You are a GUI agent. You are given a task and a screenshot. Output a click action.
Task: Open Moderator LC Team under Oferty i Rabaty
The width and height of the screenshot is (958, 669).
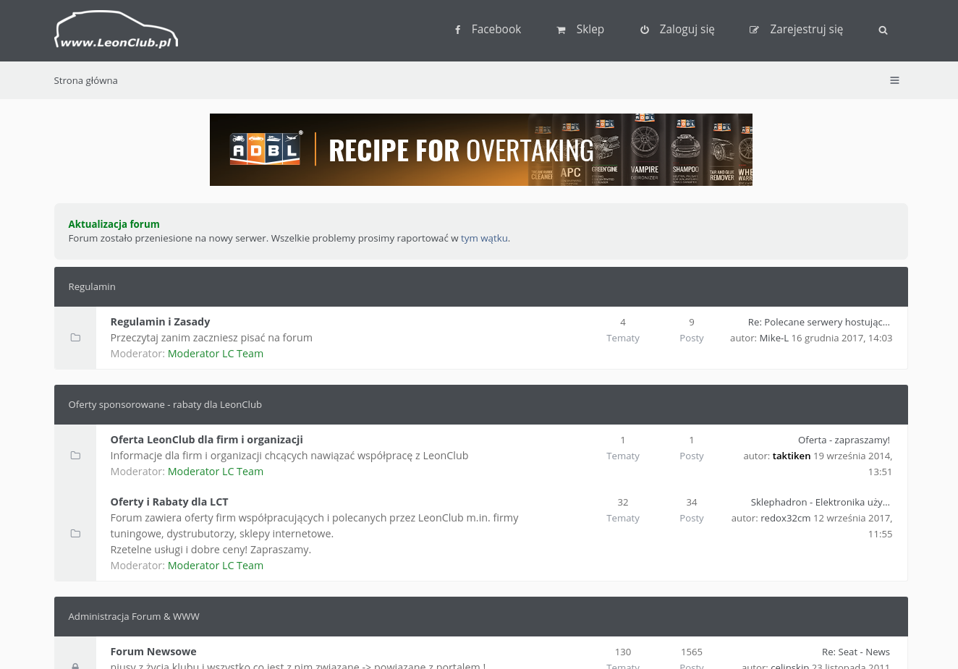(x=216, y=566)
